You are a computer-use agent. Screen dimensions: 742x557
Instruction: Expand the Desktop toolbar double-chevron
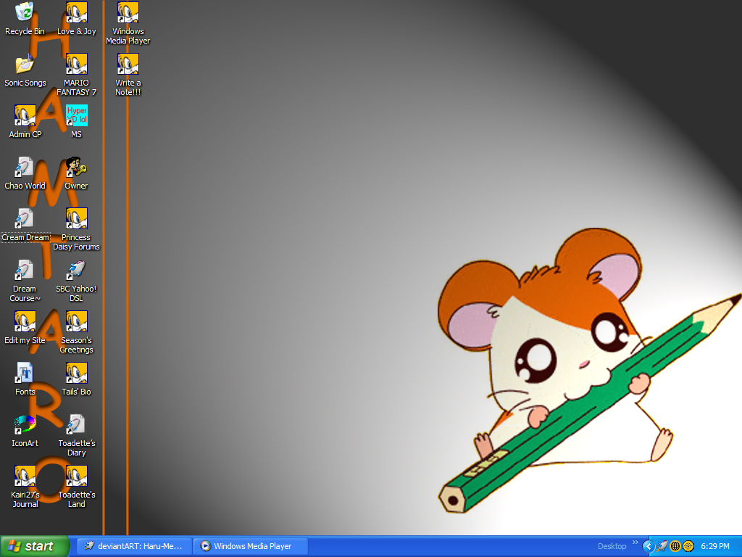coord(635,542)
